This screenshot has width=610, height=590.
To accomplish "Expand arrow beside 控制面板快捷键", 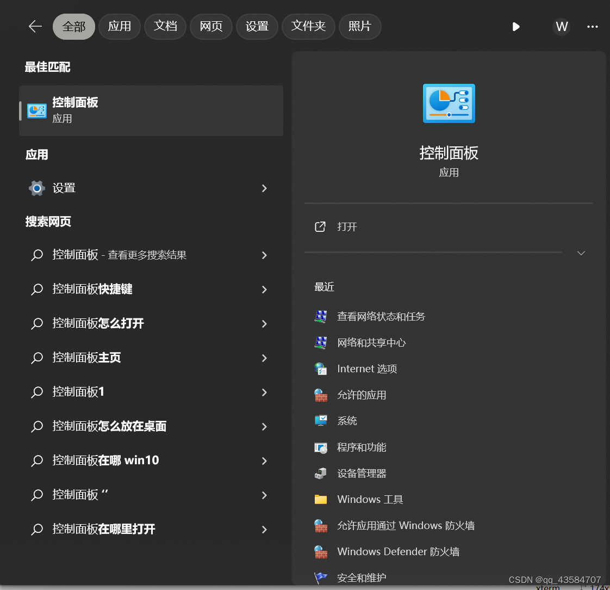I will (264, 290).
